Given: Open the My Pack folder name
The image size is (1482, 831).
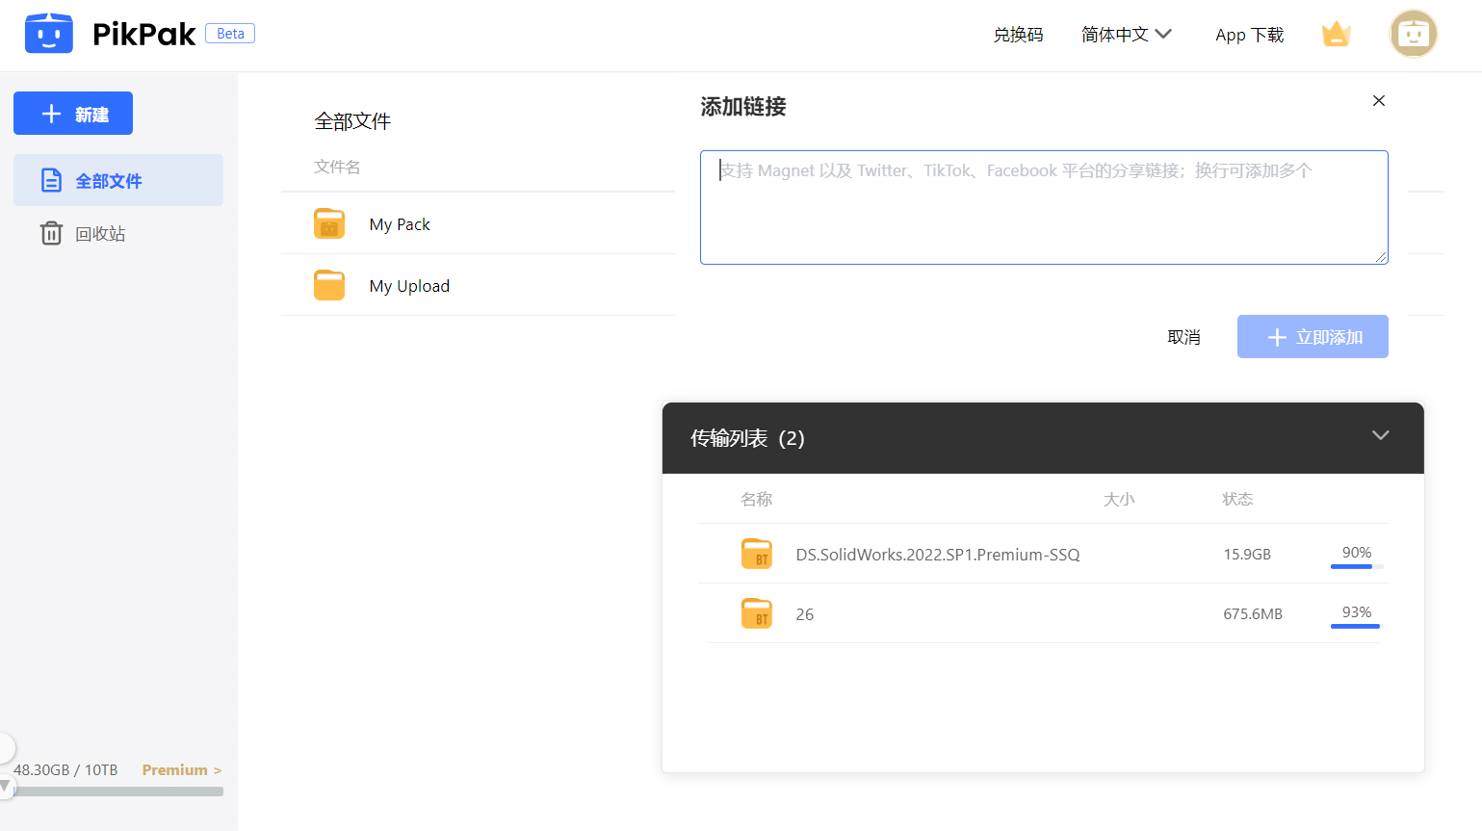Looking at the screenshot, I should (x=400, y=224).
